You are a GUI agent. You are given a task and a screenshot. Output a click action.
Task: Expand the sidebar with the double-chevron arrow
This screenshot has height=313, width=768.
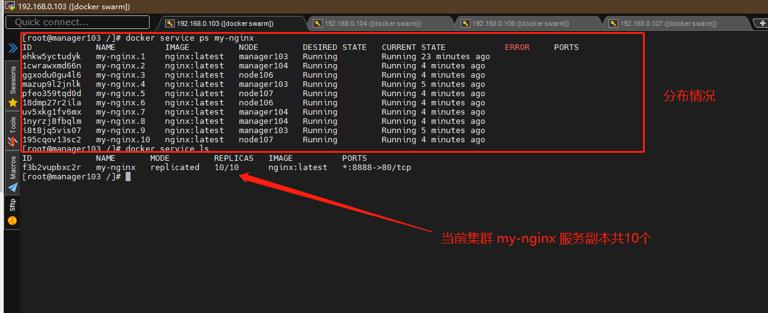(x=12, y=48)
